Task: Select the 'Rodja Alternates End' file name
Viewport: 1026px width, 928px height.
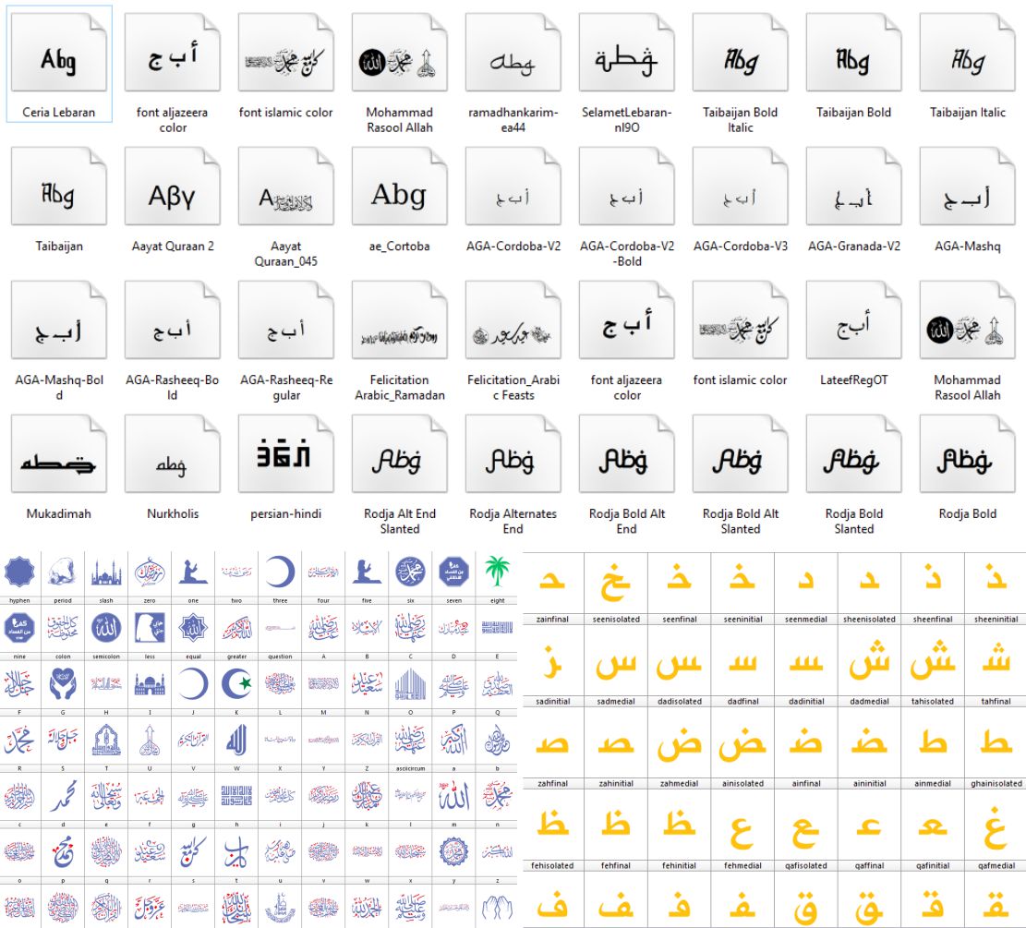Action: (x=513, y=521)
